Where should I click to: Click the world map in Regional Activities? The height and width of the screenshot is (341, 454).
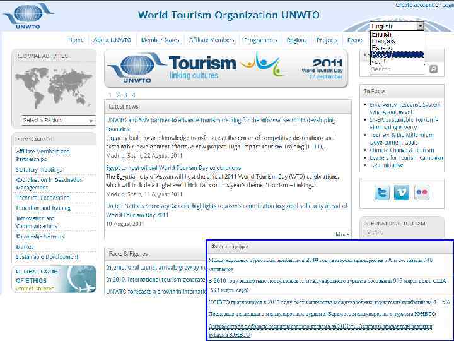pos(54,87)
